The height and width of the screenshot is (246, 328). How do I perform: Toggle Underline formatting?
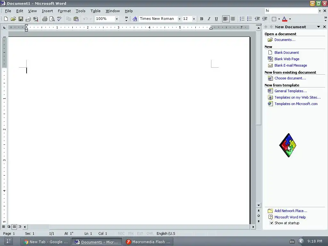coord(216,19)
